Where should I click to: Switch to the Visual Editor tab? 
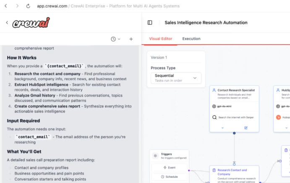coord(161,39)
